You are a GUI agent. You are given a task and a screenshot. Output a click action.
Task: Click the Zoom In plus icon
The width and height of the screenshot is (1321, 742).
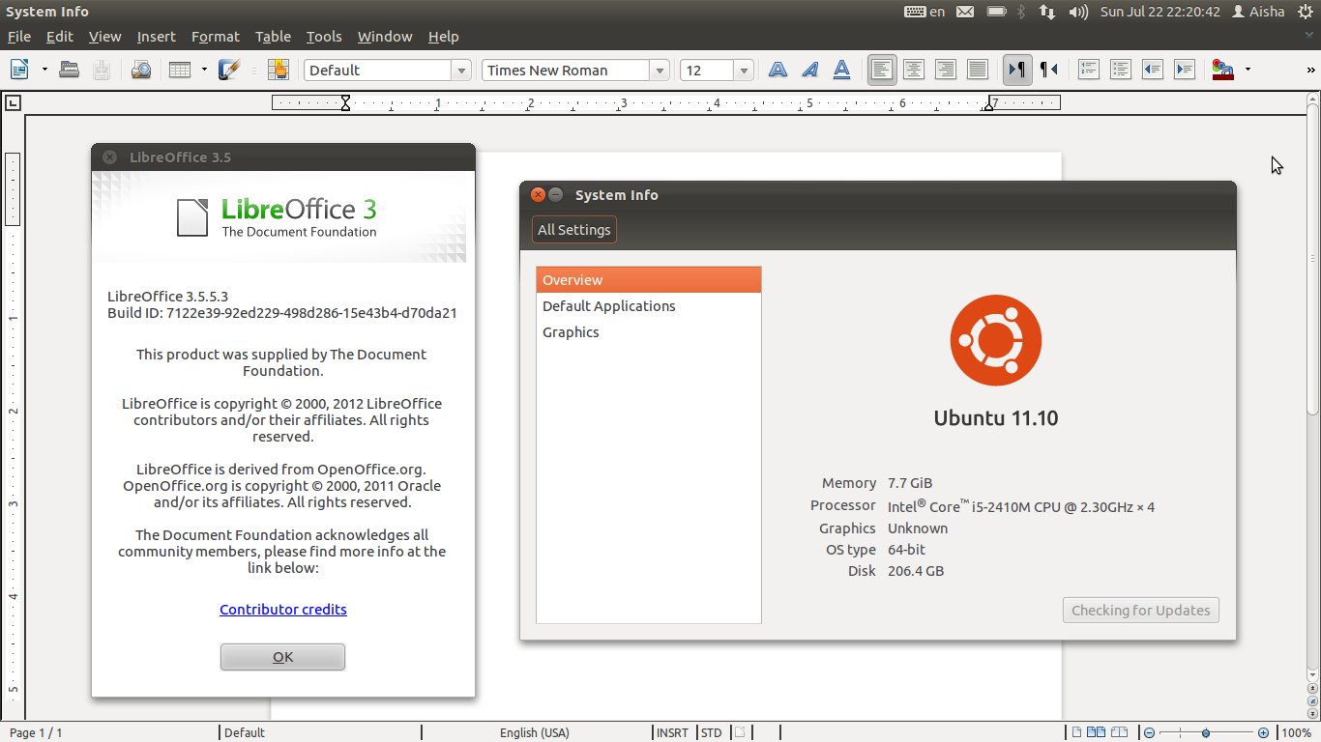point(1263,733)
